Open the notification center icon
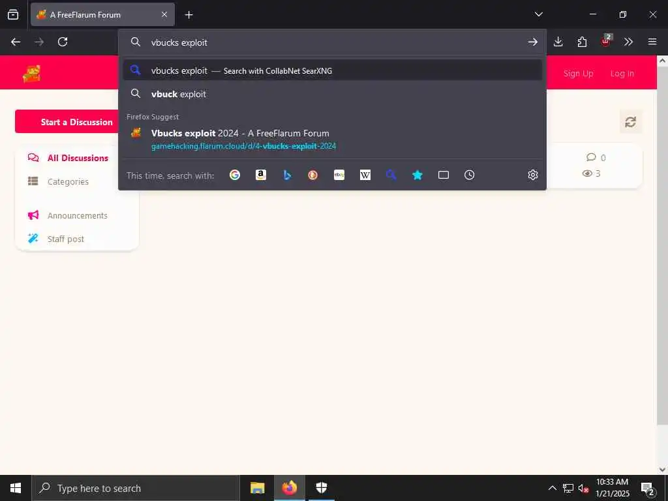Image resolution: width=668 pixels, height=501 pixels. (x=648, y=489)
